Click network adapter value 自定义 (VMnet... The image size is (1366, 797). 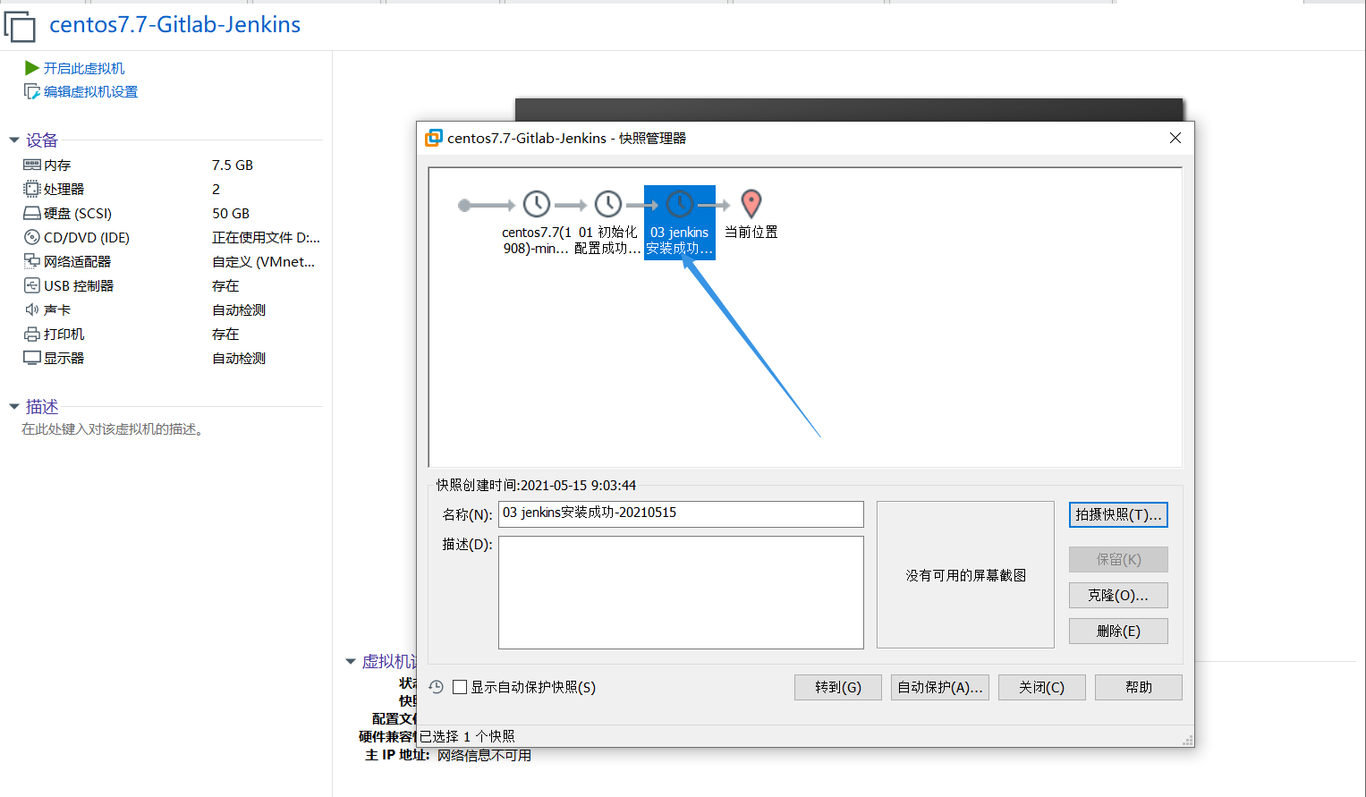[x=264, y=261]
